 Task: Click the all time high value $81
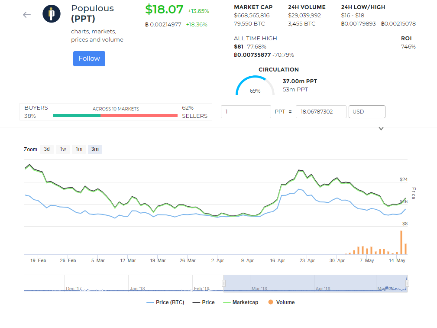(x=239, y=46)
